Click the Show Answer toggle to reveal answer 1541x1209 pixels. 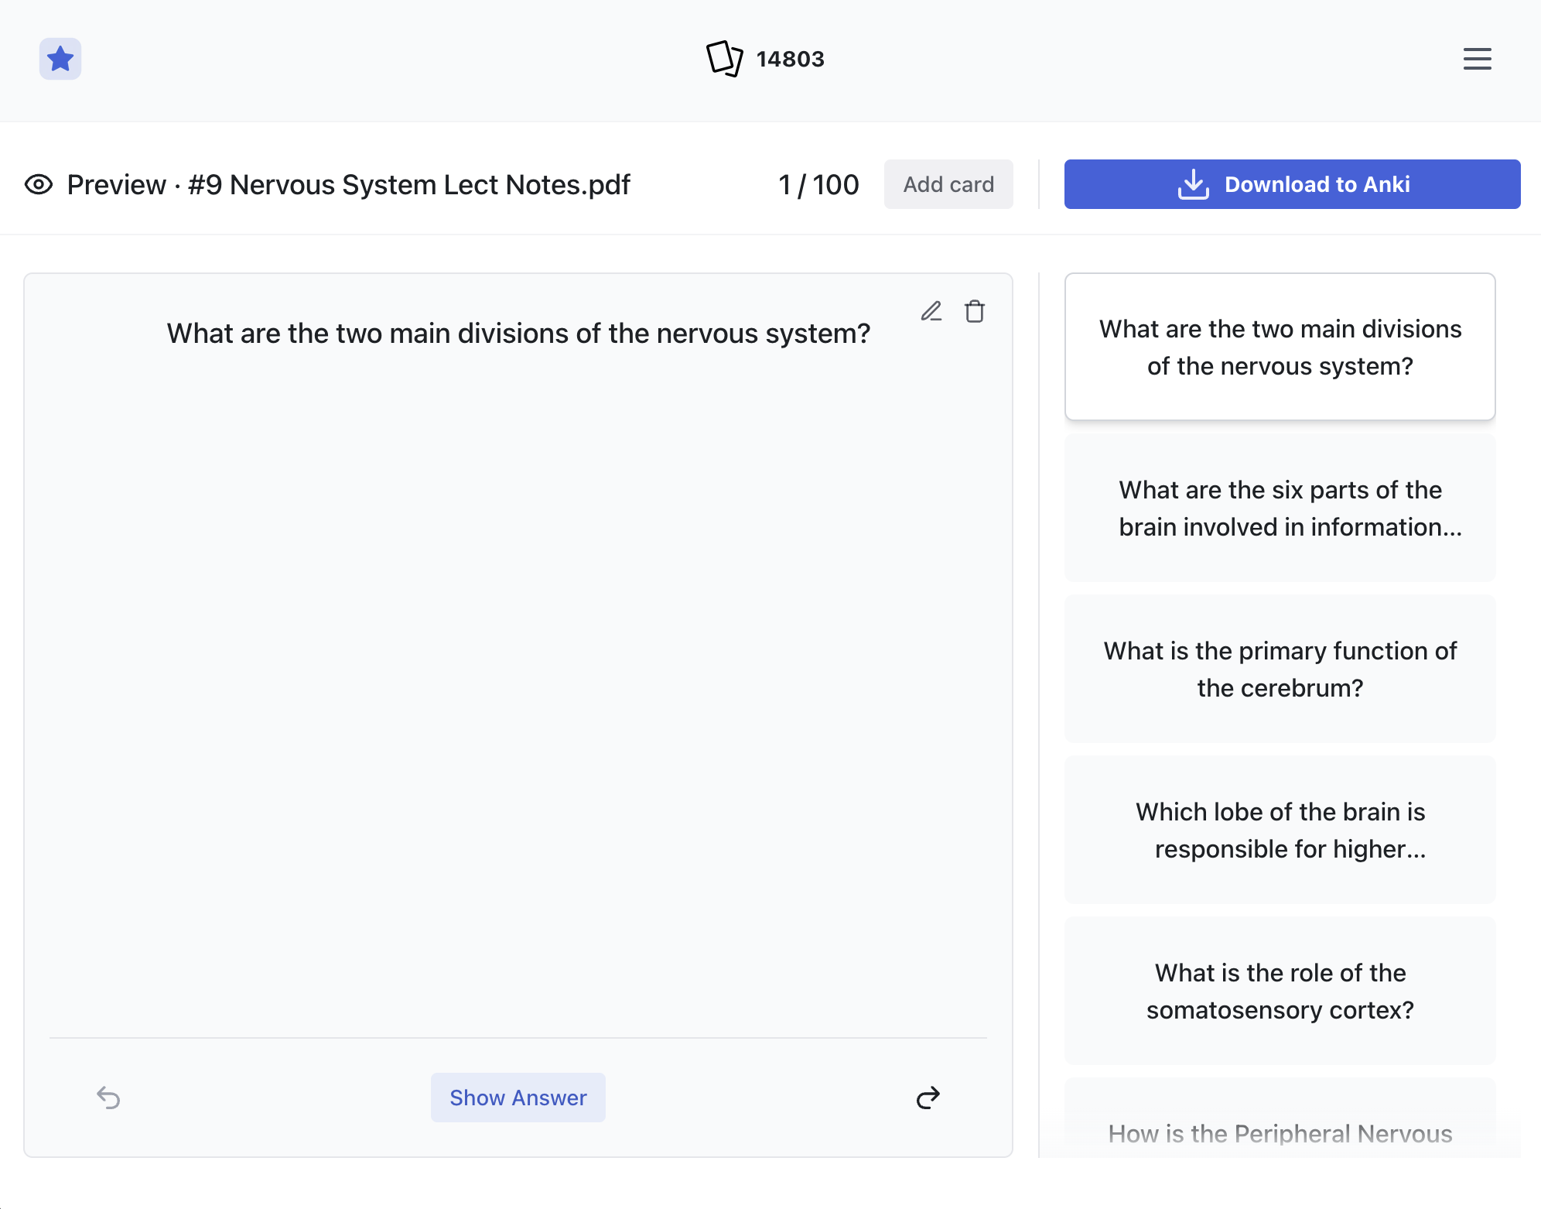pyautogui.click(x=518, y=1098)
